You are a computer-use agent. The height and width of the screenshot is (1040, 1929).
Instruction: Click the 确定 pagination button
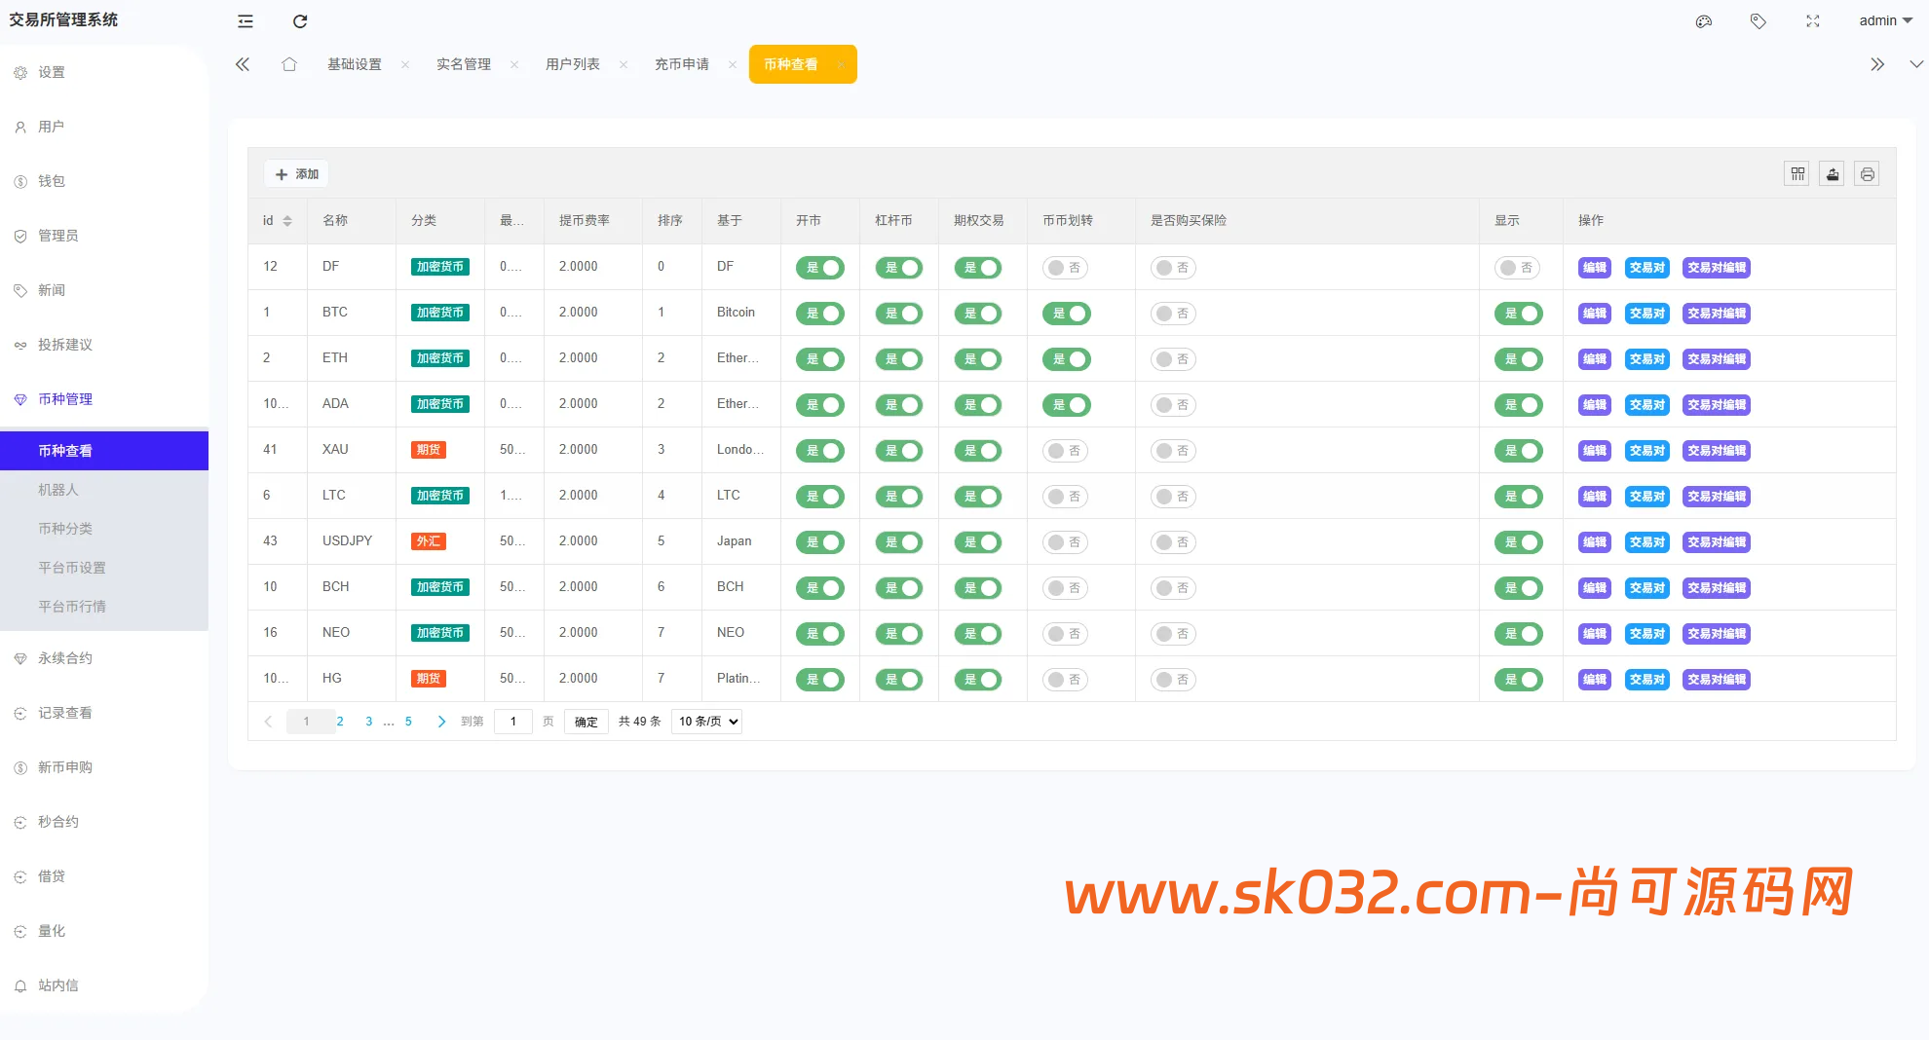(586, 722)
